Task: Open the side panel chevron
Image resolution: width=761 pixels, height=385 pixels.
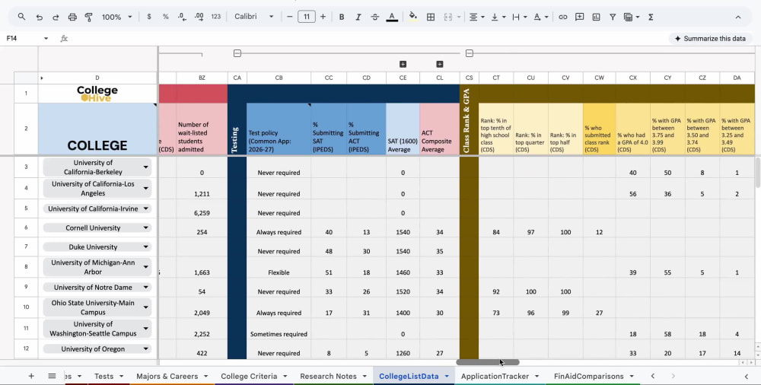Action: click(x=747, y=377)
